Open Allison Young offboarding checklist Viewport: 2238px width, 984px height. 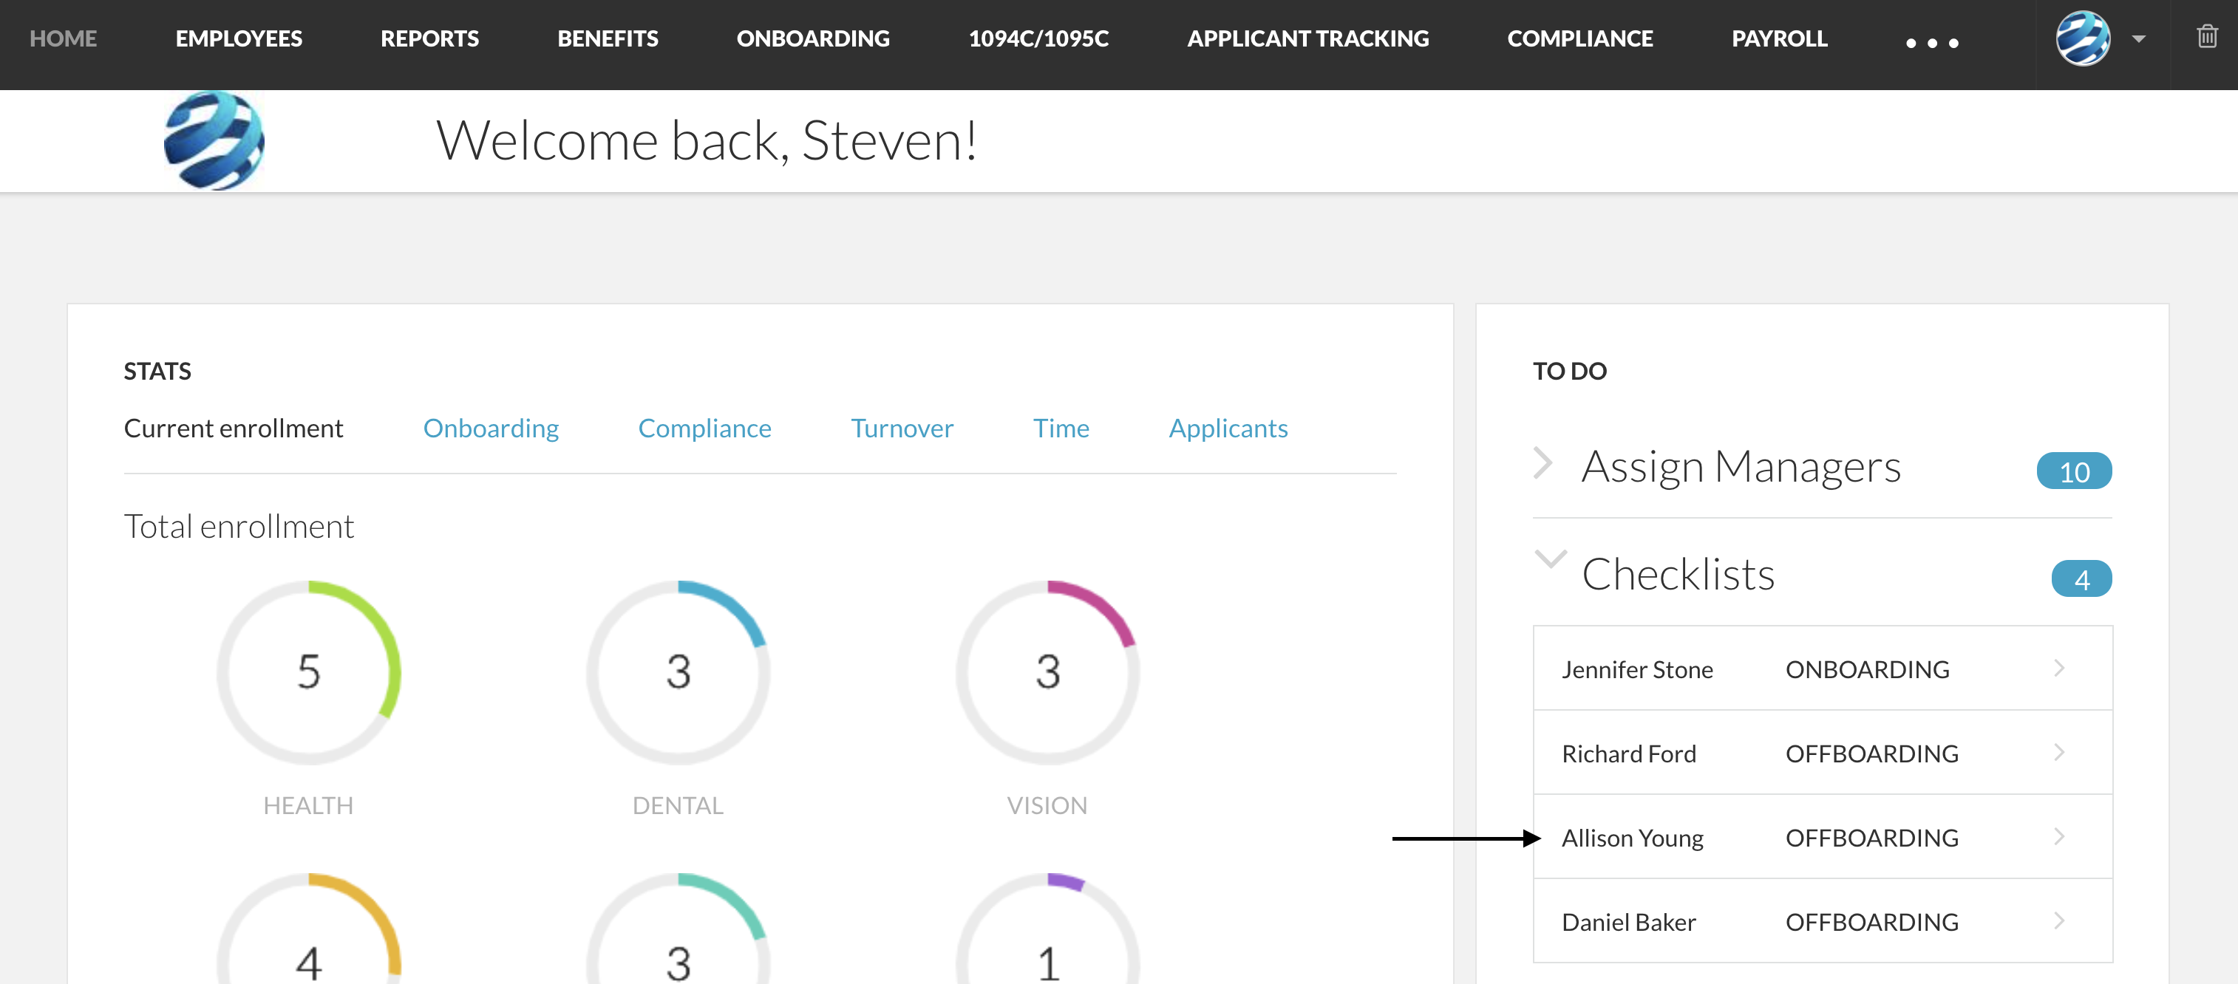[x=1823, y=837]
